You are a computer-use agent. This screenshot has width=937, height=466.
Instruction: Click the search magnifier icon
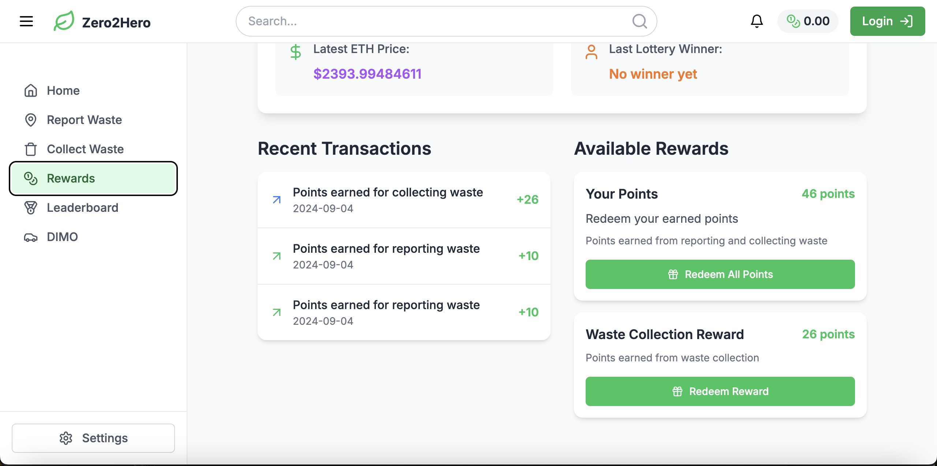coord(639,21)
